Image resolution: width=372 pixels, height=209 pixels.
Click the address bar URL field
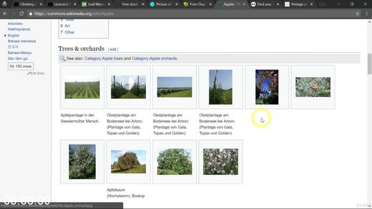[x=190, y=14]
